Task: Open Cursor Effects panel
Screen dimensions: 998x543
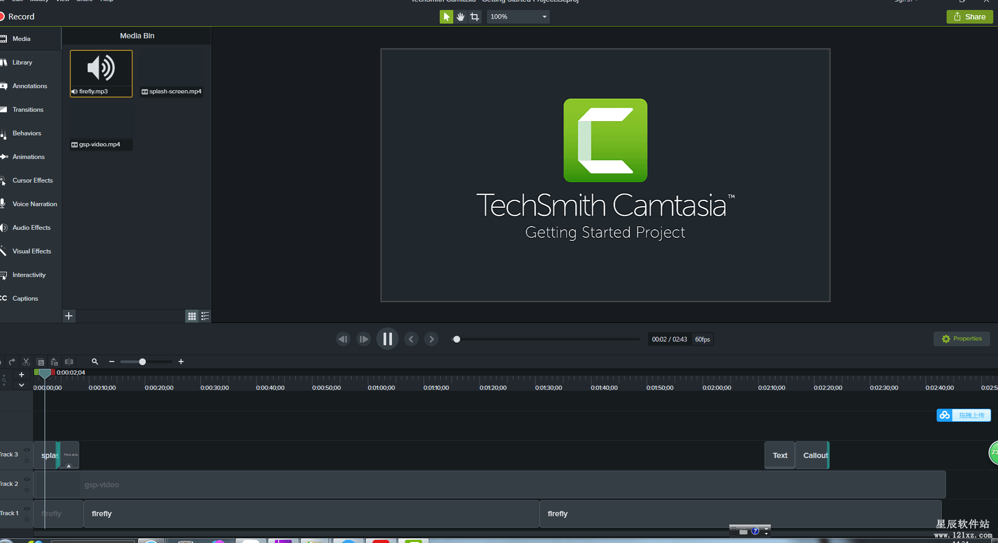Action: [x=30, y=180]
